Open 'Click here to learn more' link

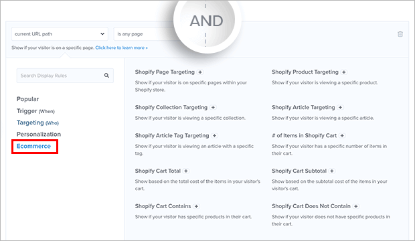pyautogui.click(x=121, y=48)
